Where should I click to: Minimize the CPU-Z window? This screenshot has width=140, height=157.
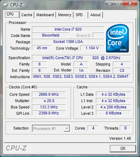(x=110, y=3)
